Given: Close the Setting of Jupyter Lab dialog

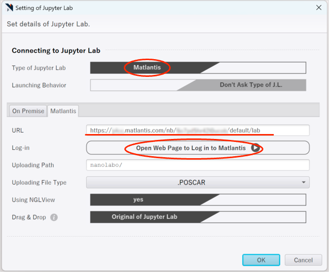Looking at the screenshot, I should (x=318, y=7).
